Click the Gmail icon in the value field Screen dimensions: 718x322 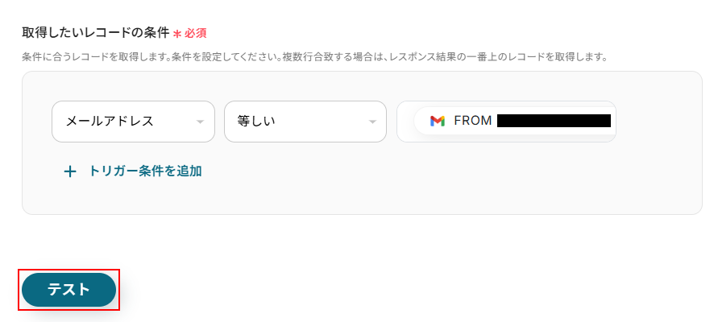coord(438,122)
